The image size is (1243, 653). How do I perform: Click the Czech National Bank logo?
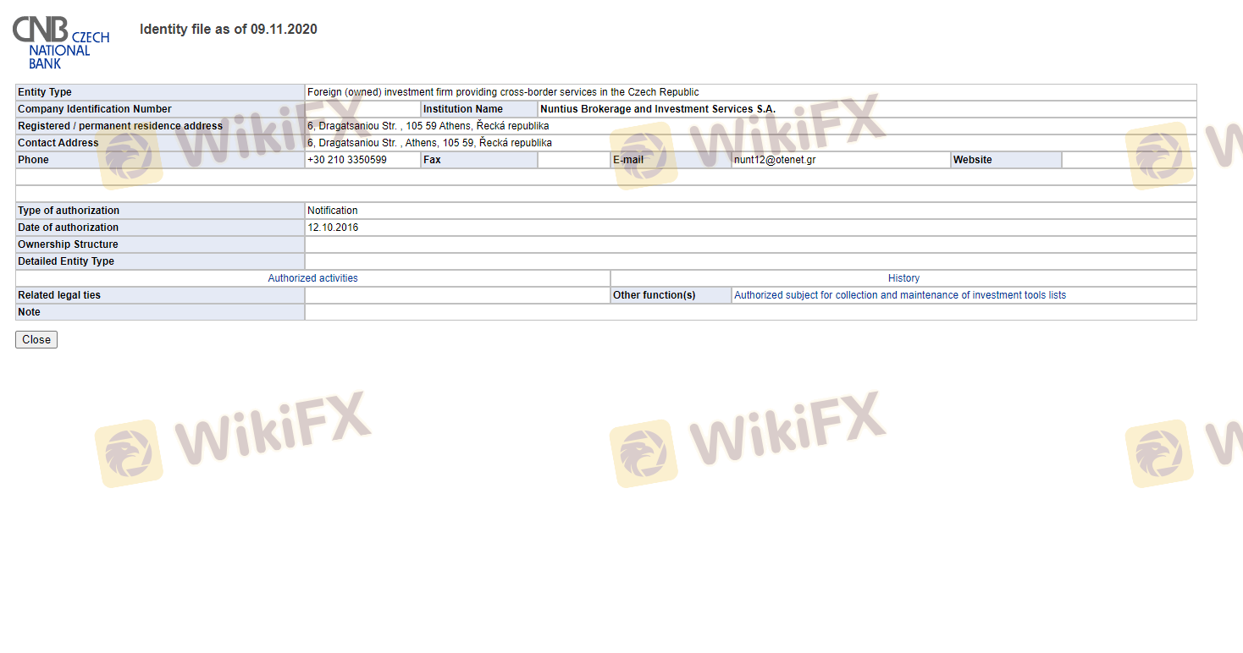click(61, 41)
